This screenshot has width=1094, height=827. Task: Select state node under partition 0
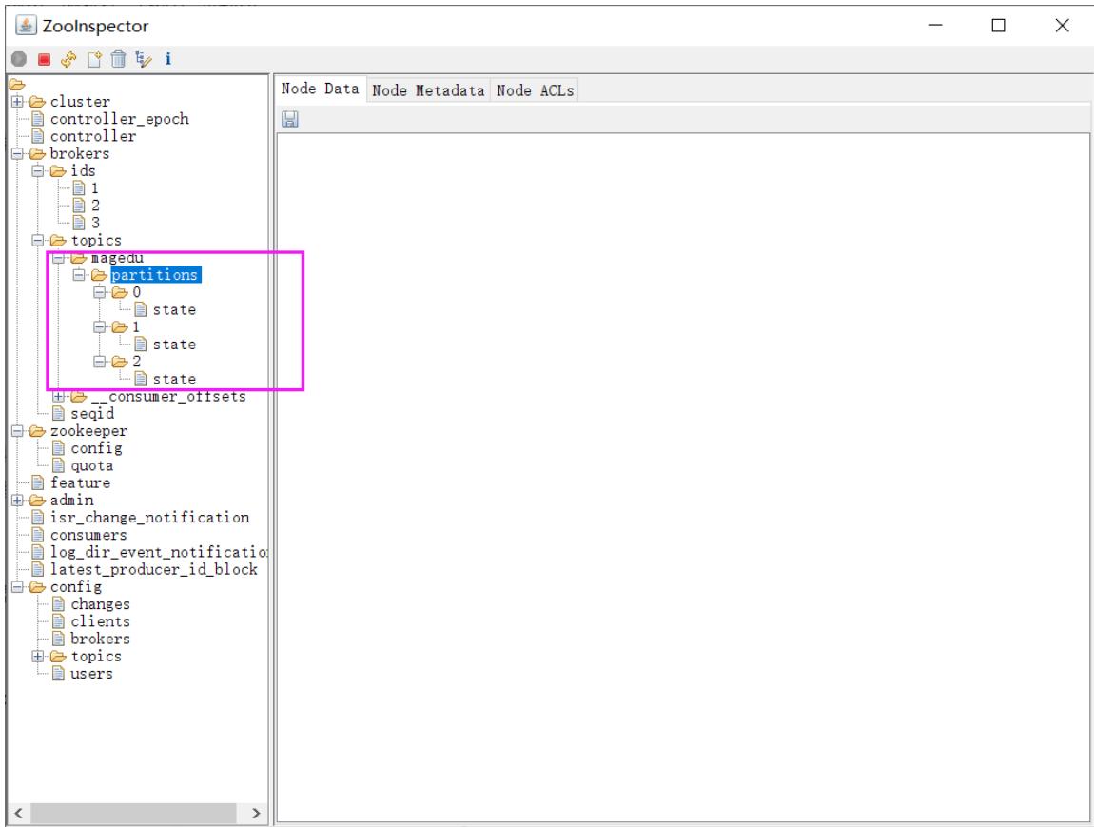(x=174, y=310)
